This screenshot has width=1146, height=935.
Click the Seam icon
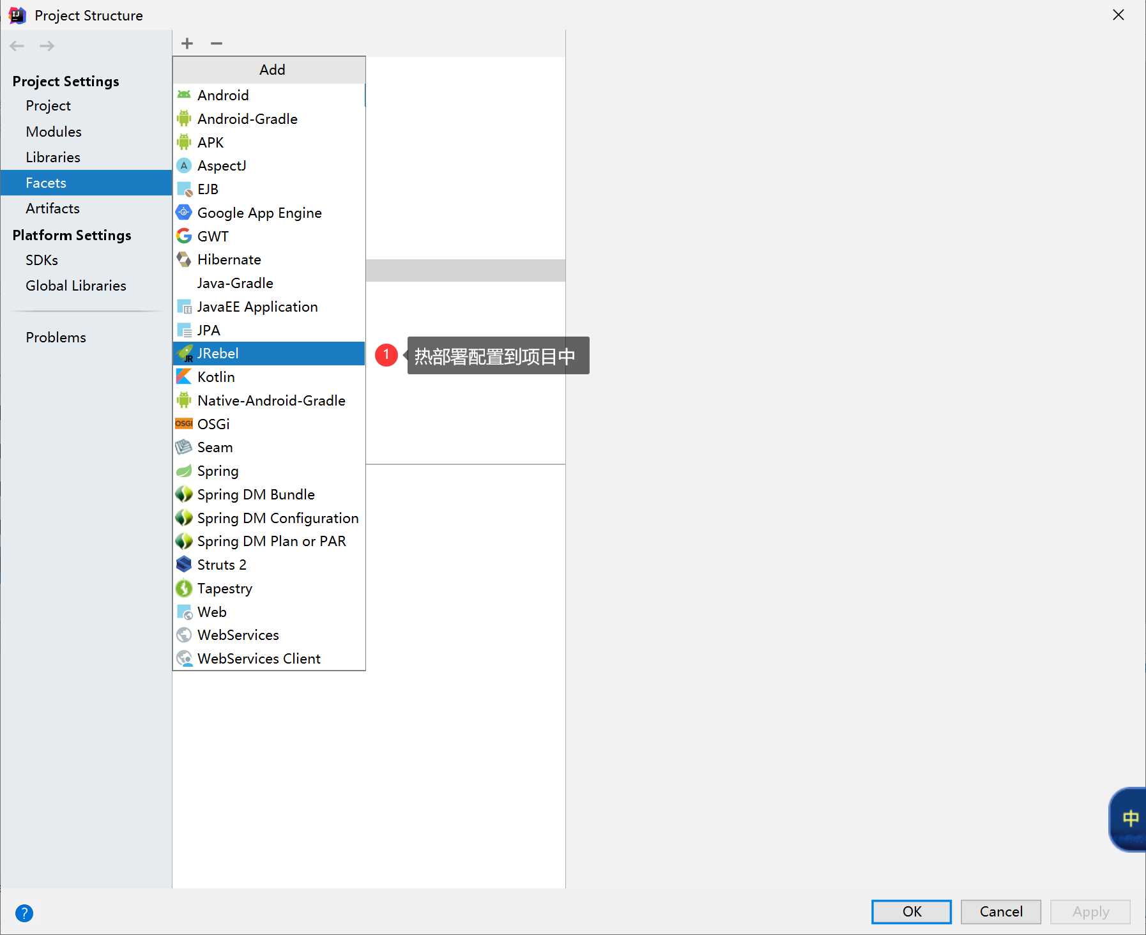184,447
